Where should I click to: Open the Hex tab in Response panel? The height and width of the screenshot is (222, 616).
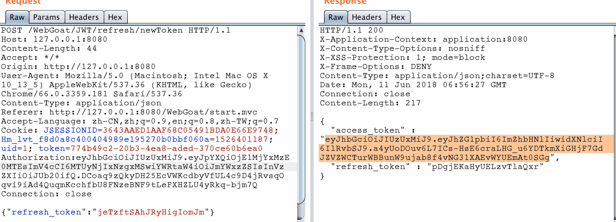(x=398, y=17)
